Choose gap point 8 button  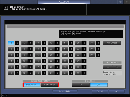pos(25,49)
